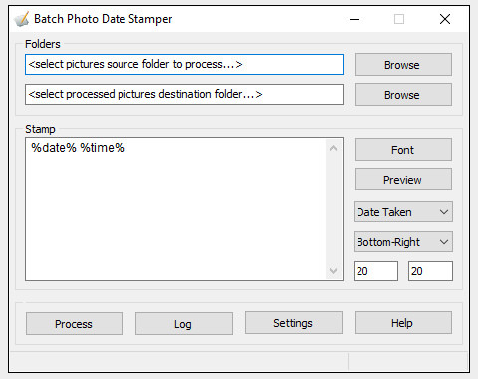
Task: Browse for the processed pictures destination folder
Action: 403,95
